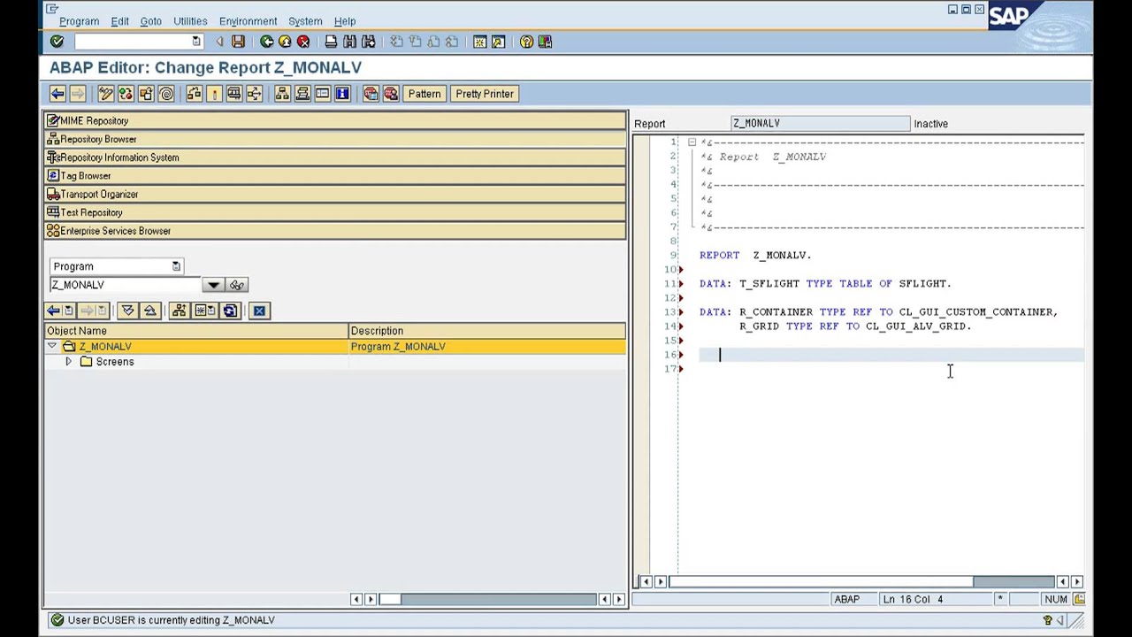
Task: Click the Customize Local Layout icon
Action: click(x=545, y=42)
